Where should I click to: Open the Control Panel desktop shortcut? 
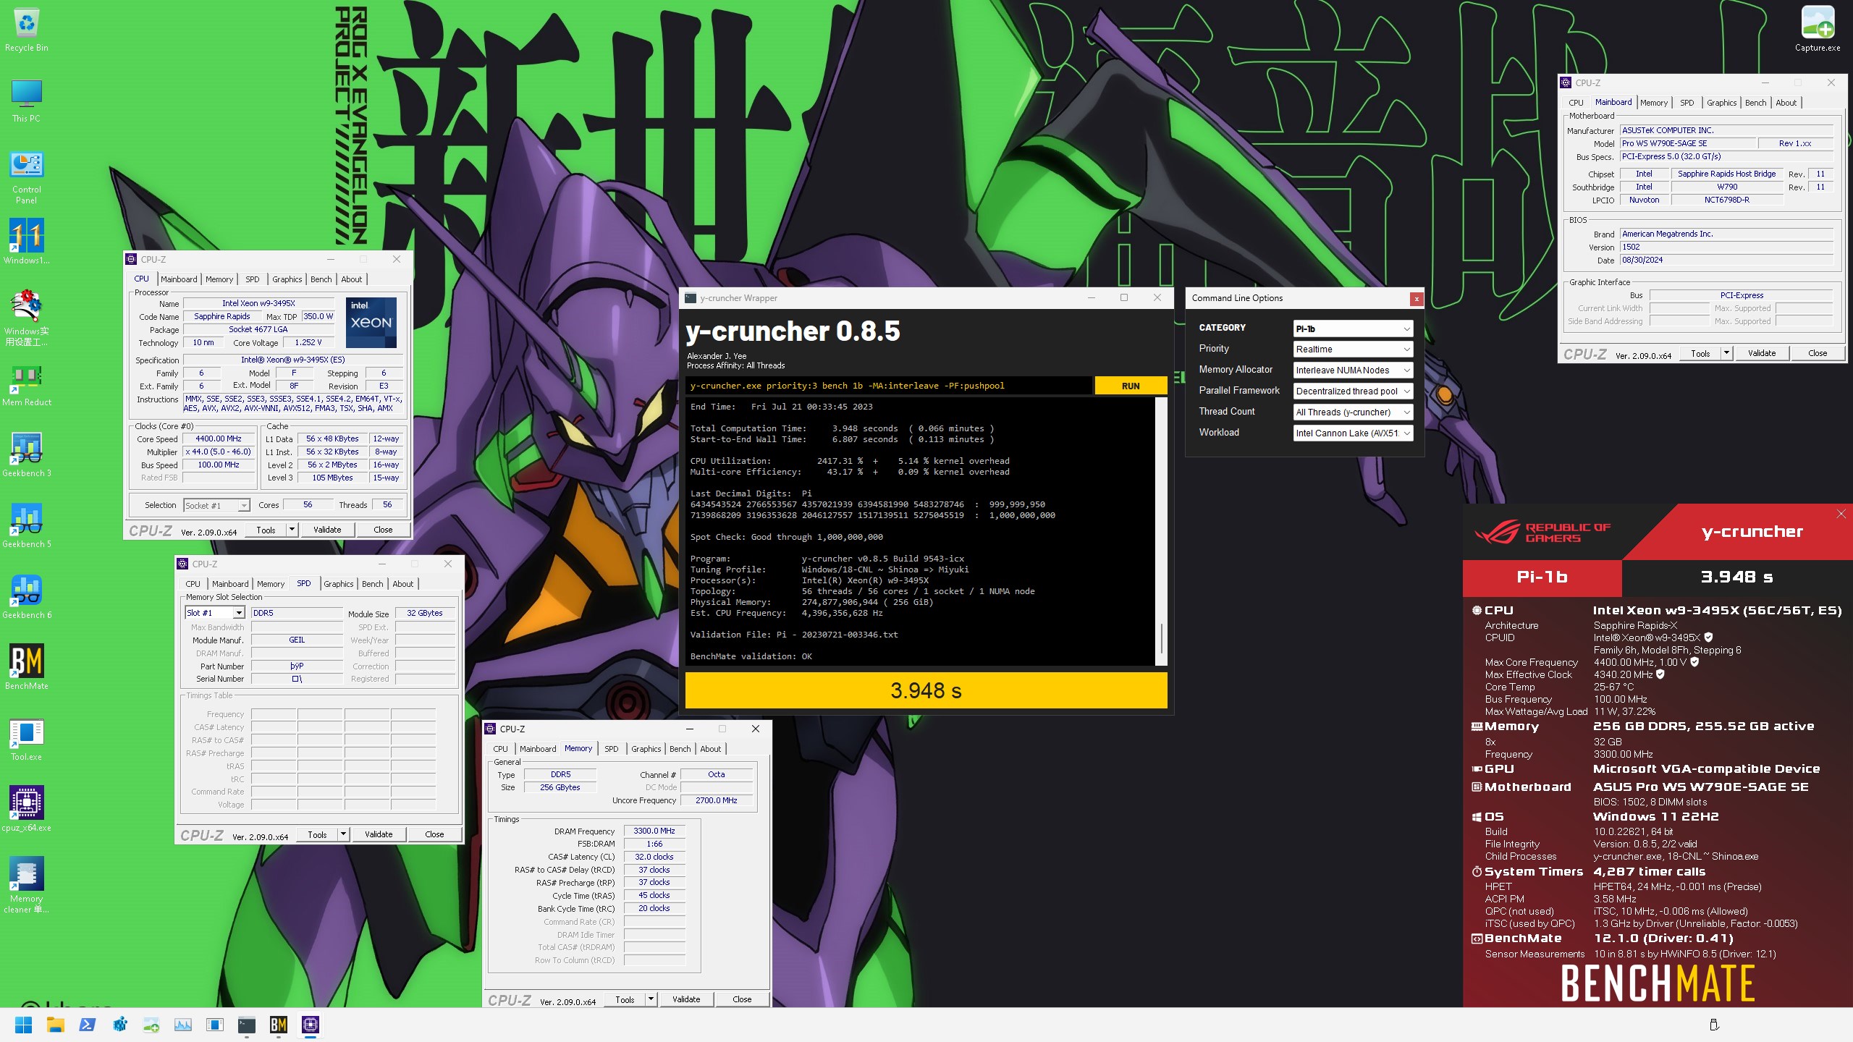[x=27, y=177]
